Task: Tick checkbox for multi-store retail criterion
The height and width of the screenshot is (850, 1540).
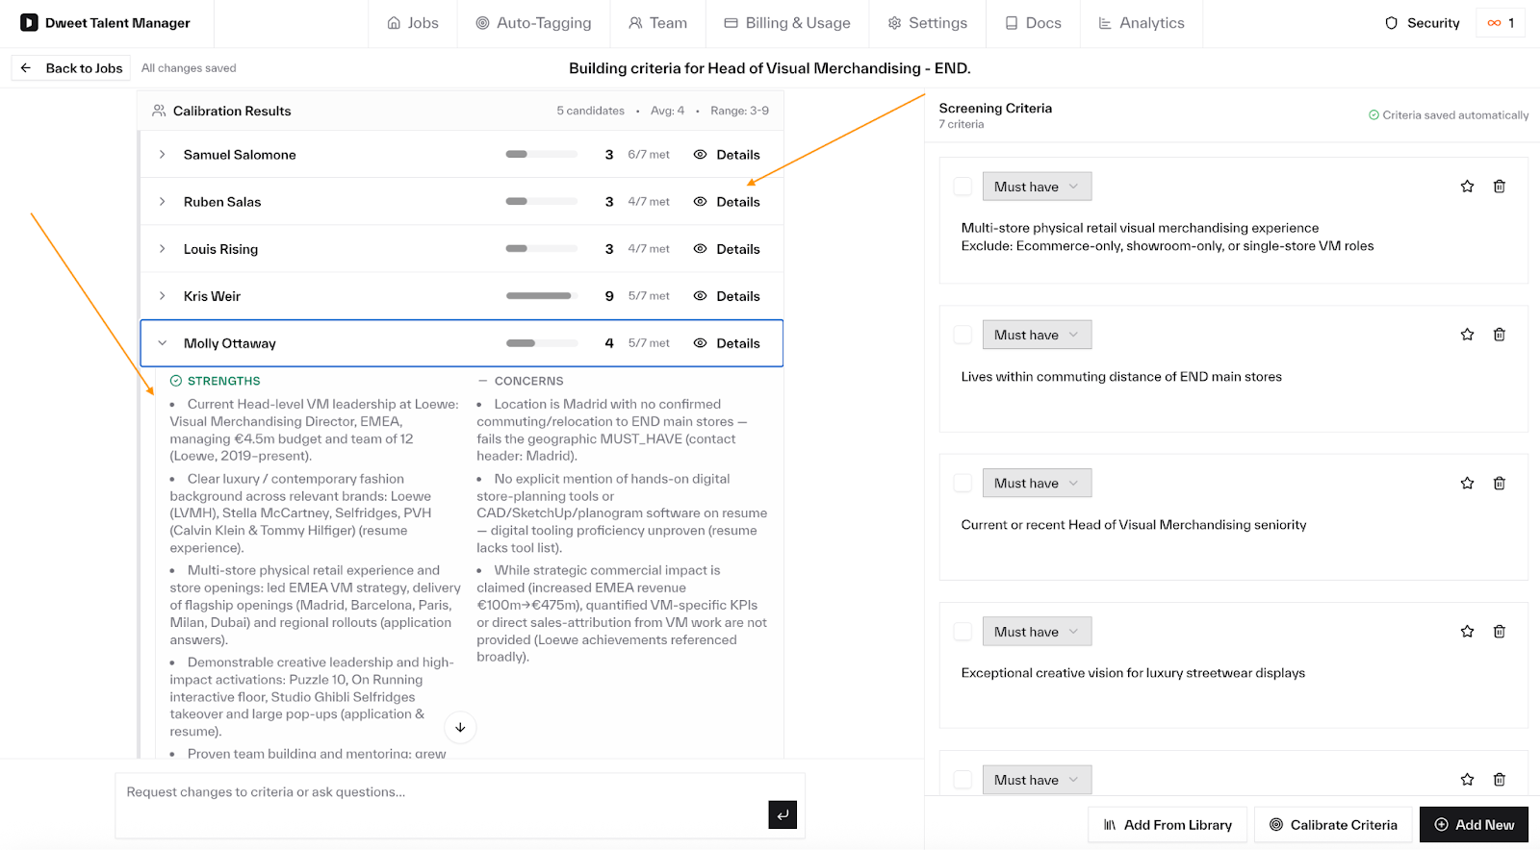Action: (962, 187)
